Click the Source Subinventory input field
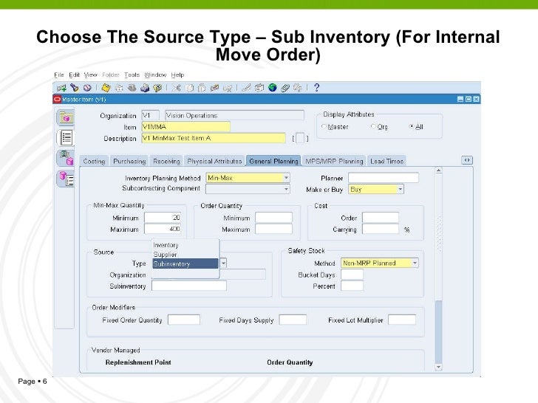The width and height of the screenshot is (538, 403). 189,286
